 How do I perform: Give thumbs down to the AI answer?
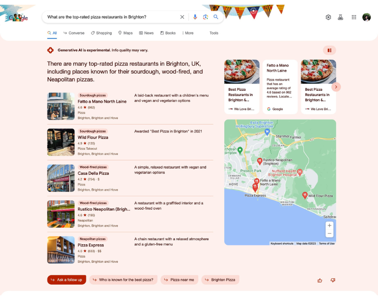333,280
